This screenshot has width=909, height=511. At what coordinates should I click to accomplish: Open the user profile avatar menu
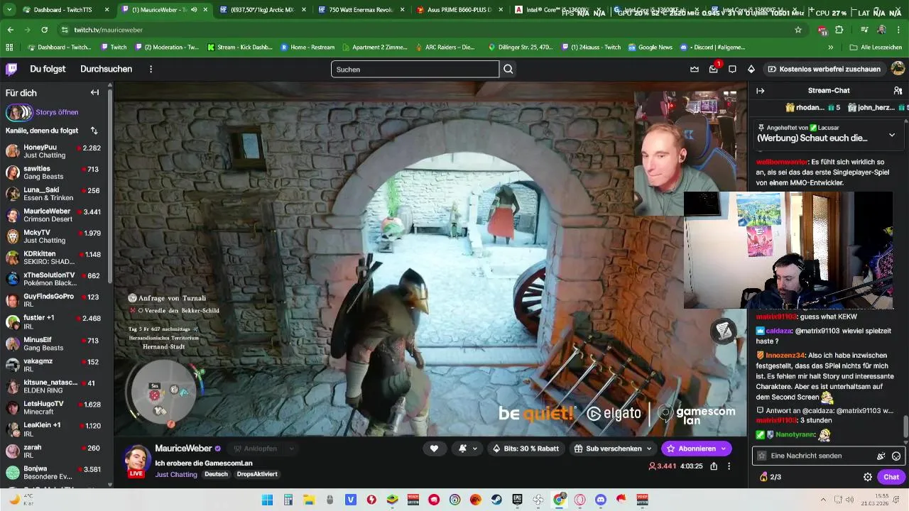point(898,69)
